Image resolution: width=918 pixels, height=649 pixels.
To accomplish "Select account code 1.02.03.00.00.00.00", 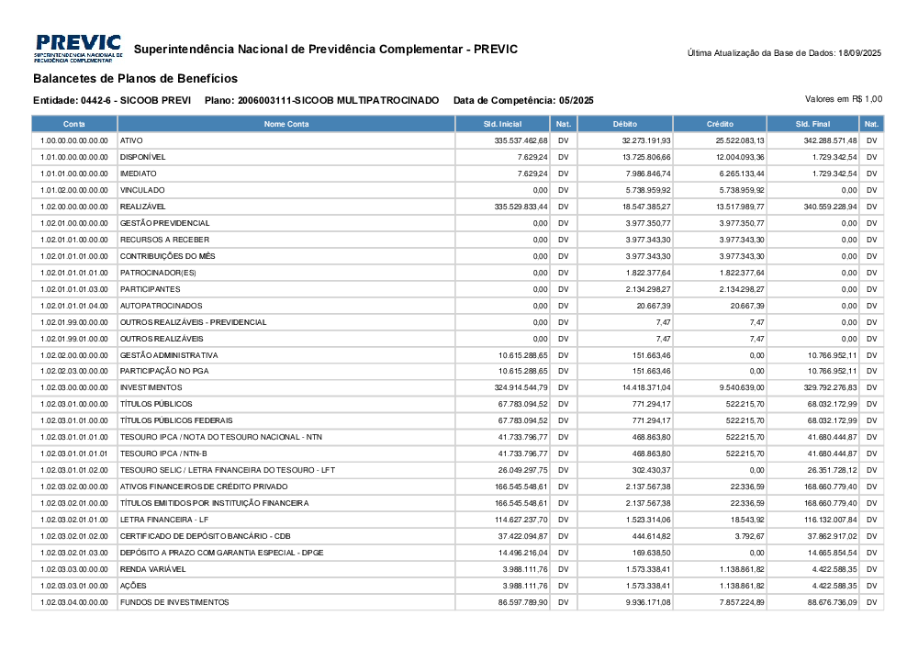I will coord(74,388).
